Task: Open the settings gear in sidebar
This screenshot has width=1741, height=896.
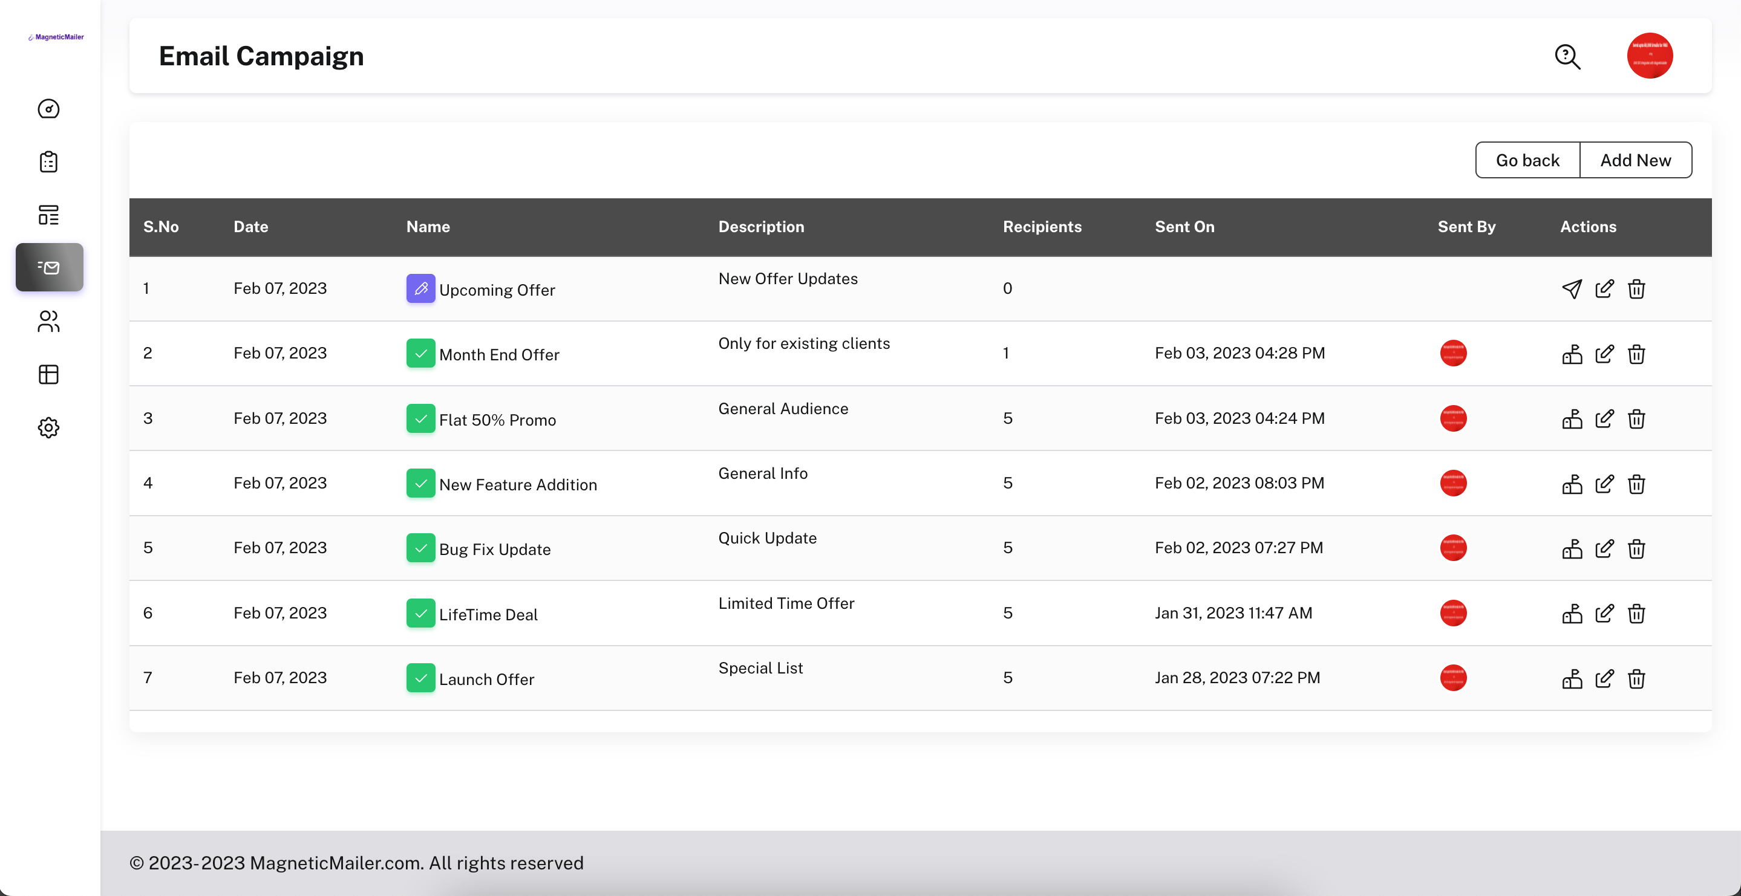Action: point(48,427)
